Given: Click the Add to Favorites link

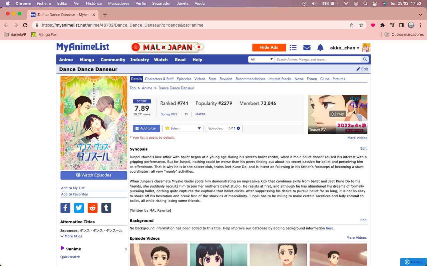Looking at the screenshot, I should coord(74,194).
